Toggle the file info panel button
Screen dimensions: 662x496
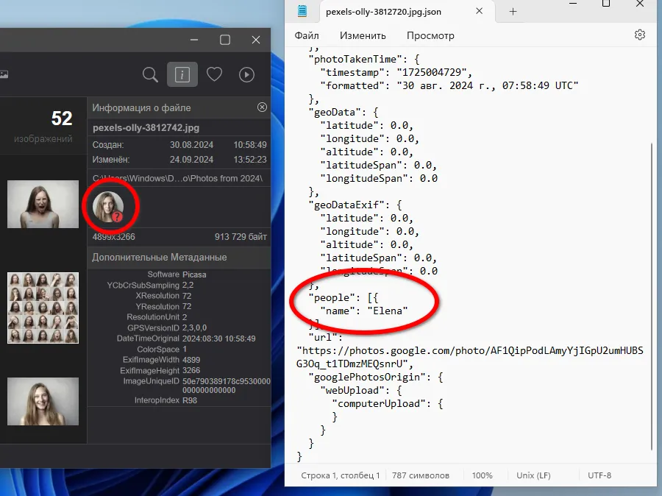(x=182, y=74)
